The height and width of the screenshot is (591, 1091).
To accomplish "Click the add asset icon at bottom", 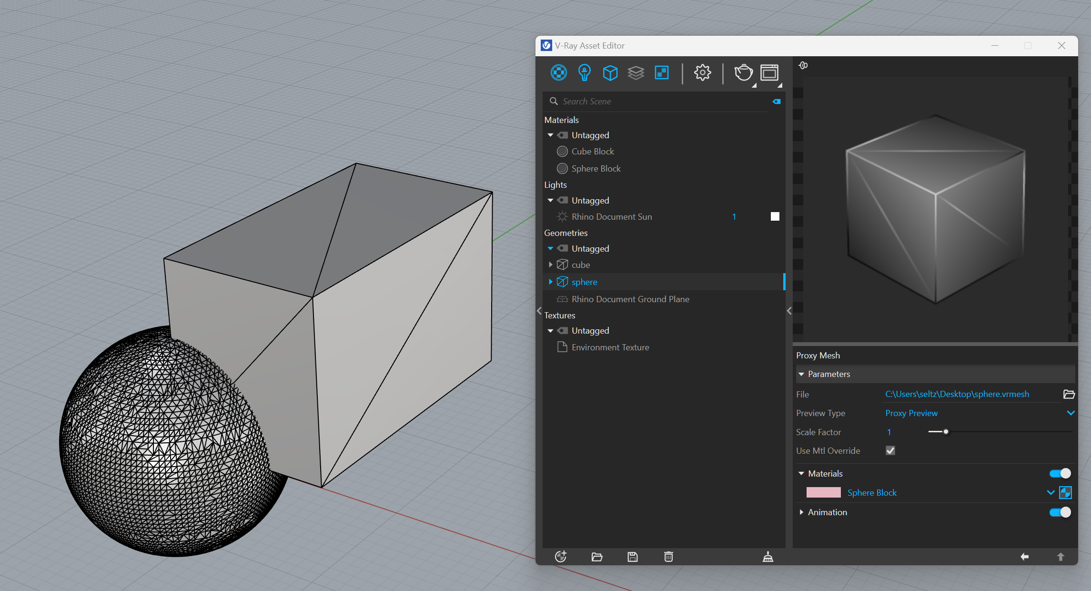I will (561, 557).
